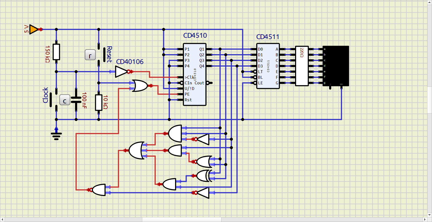This screenshot has height=222, width=432.
Task: Select the CD40106 Schmitt inverter symbol
Action: click(121, 72)
